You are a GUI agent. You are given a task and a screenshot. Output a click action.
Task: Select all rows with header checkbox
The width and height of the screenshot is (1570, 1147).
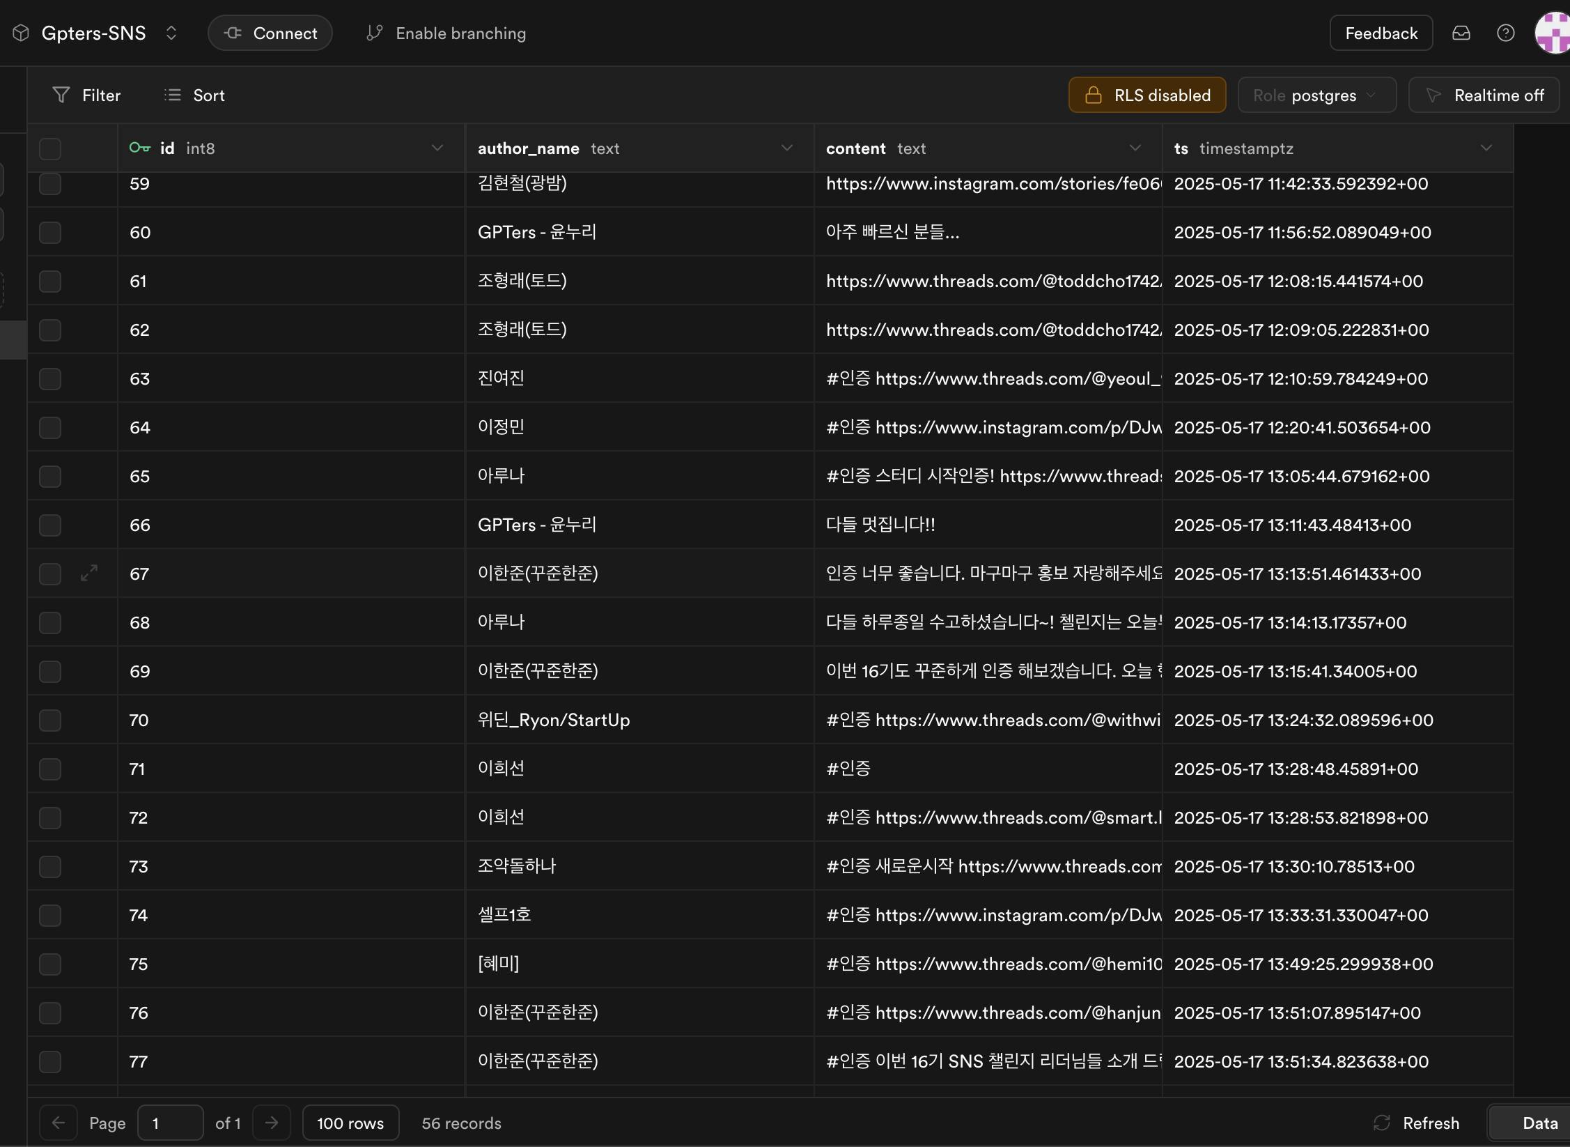[x=50, y=148]
